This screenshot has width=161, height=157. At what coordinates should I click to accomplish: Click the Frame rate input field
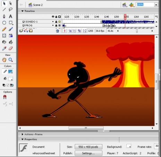[x=156, y=146]
